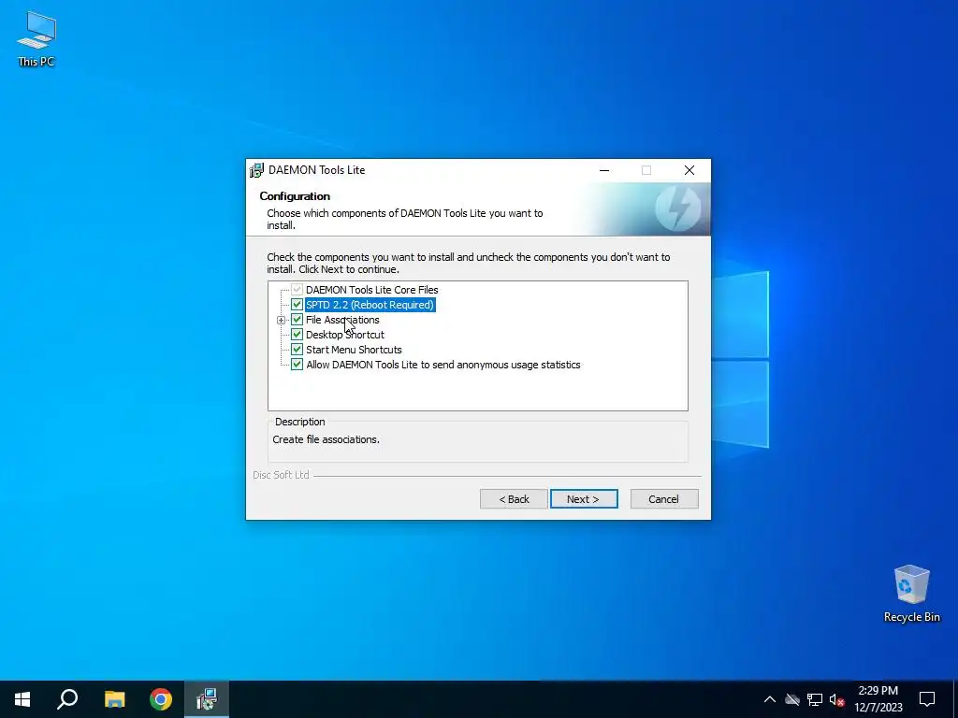The image size is (958, 718).
Task: Open the Windows Start menu
Action: pos(22,699)
